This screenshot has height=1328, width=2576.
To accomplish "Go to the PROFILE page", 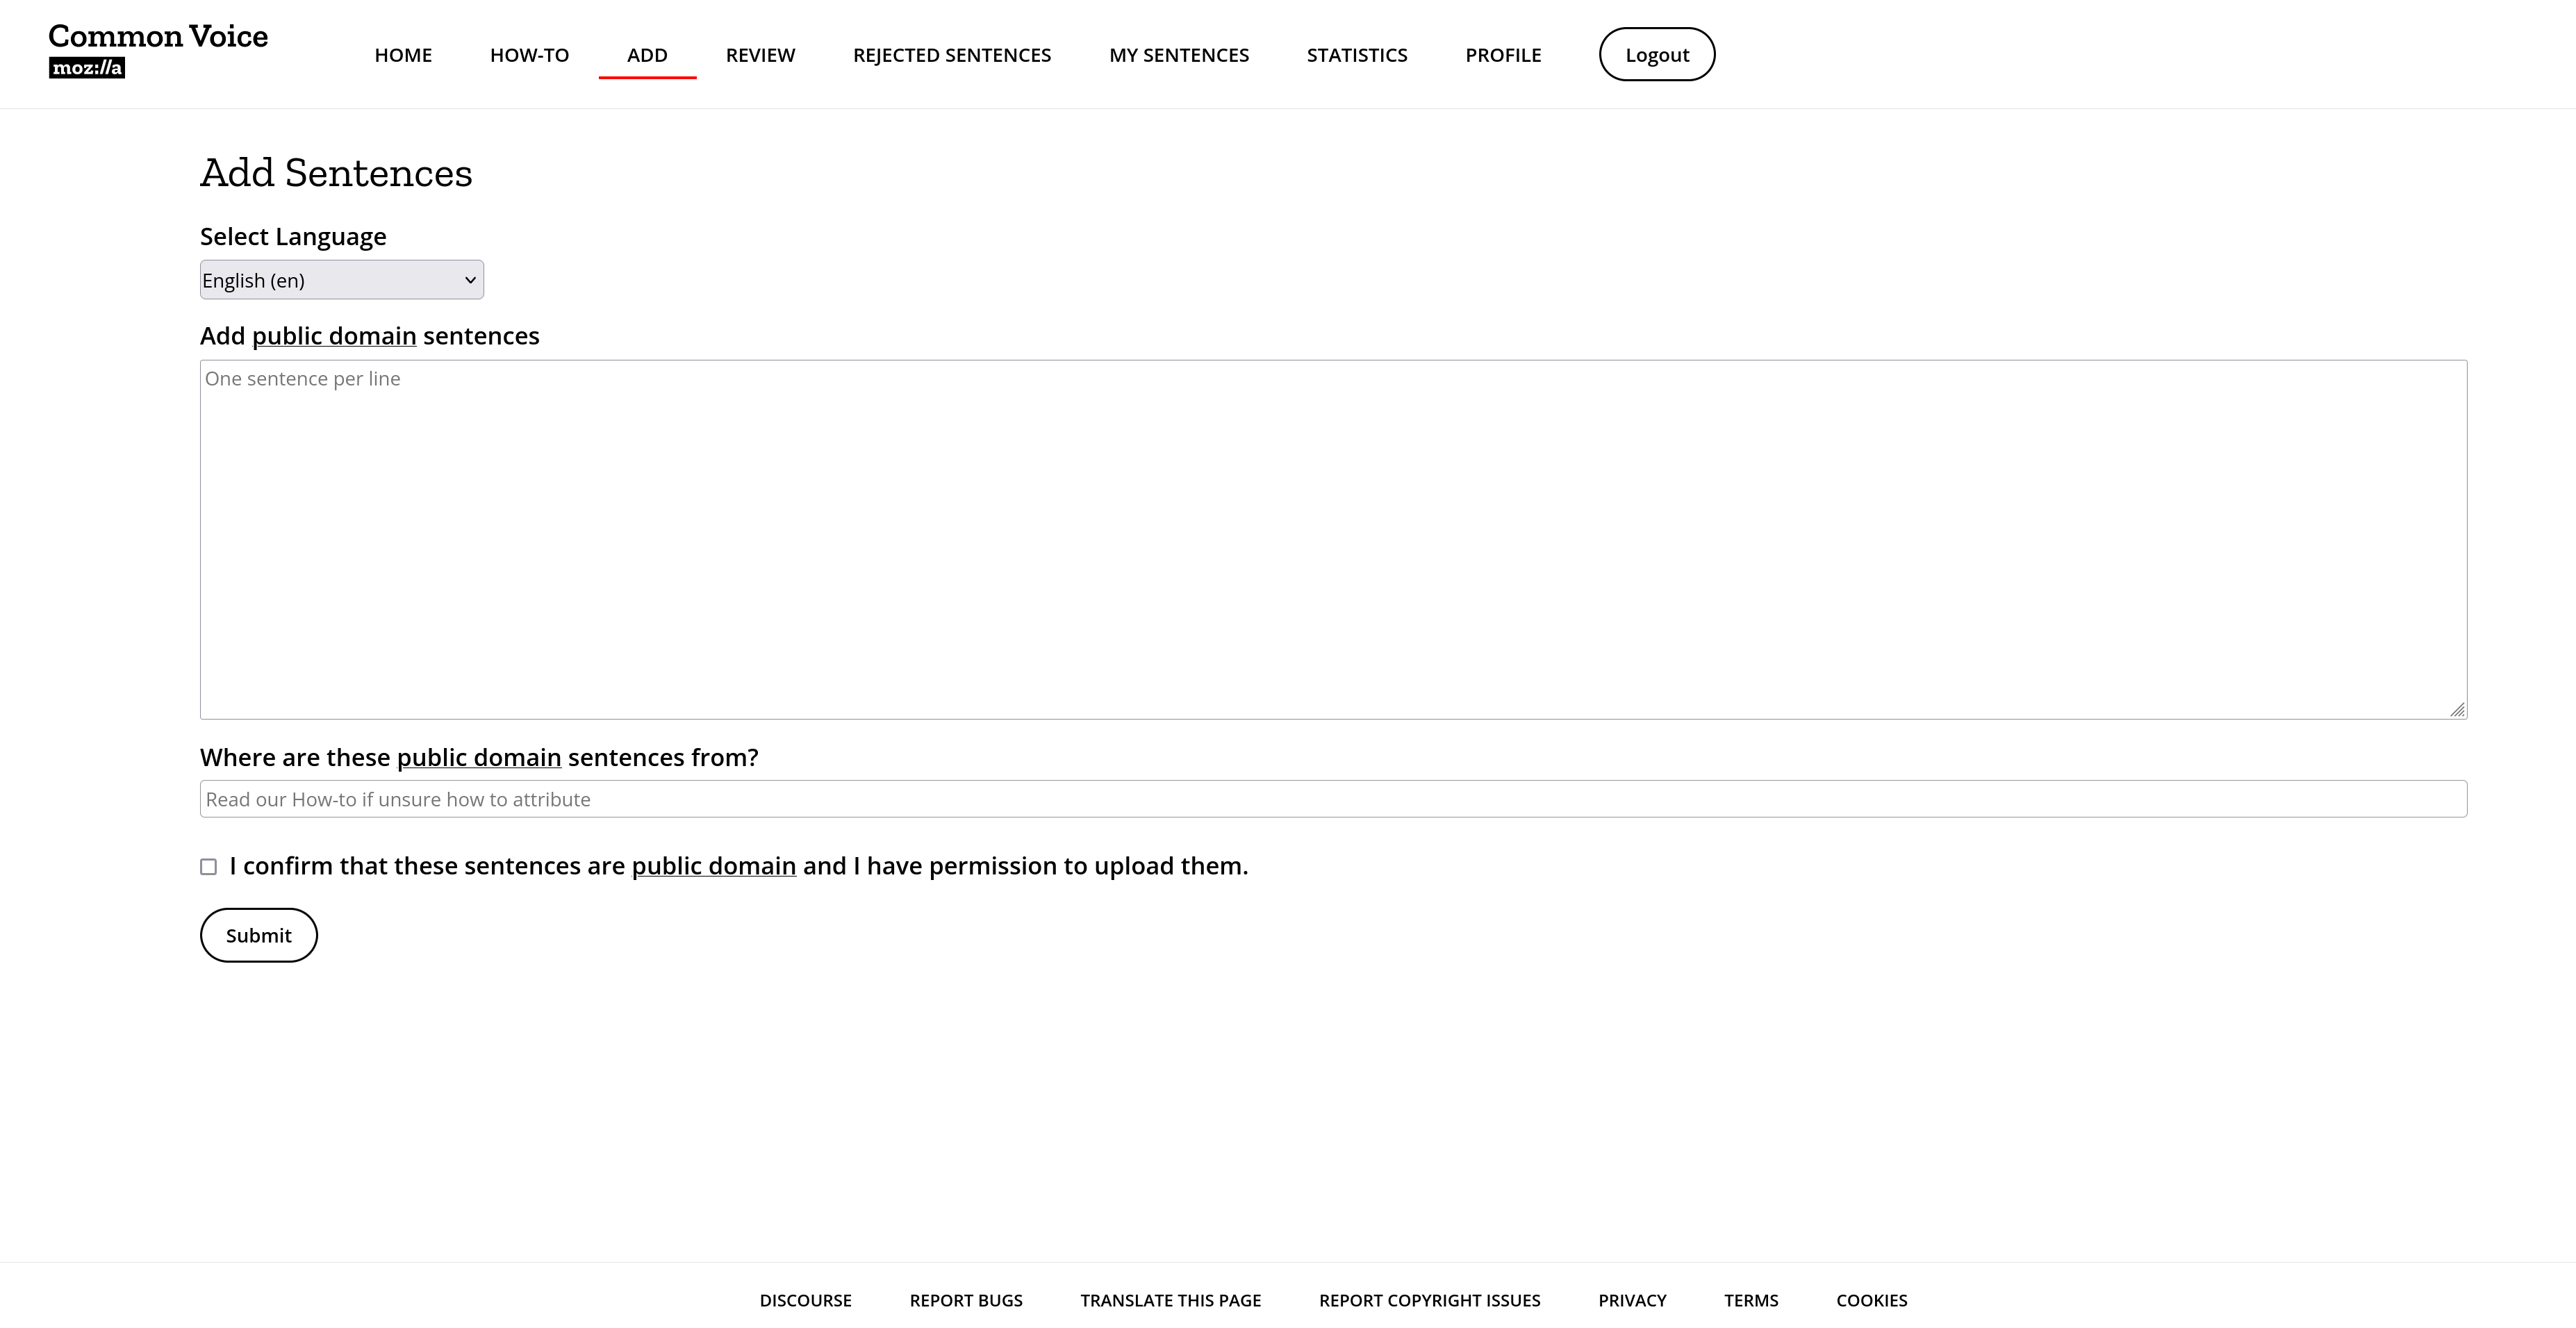I will [1502, 55].
